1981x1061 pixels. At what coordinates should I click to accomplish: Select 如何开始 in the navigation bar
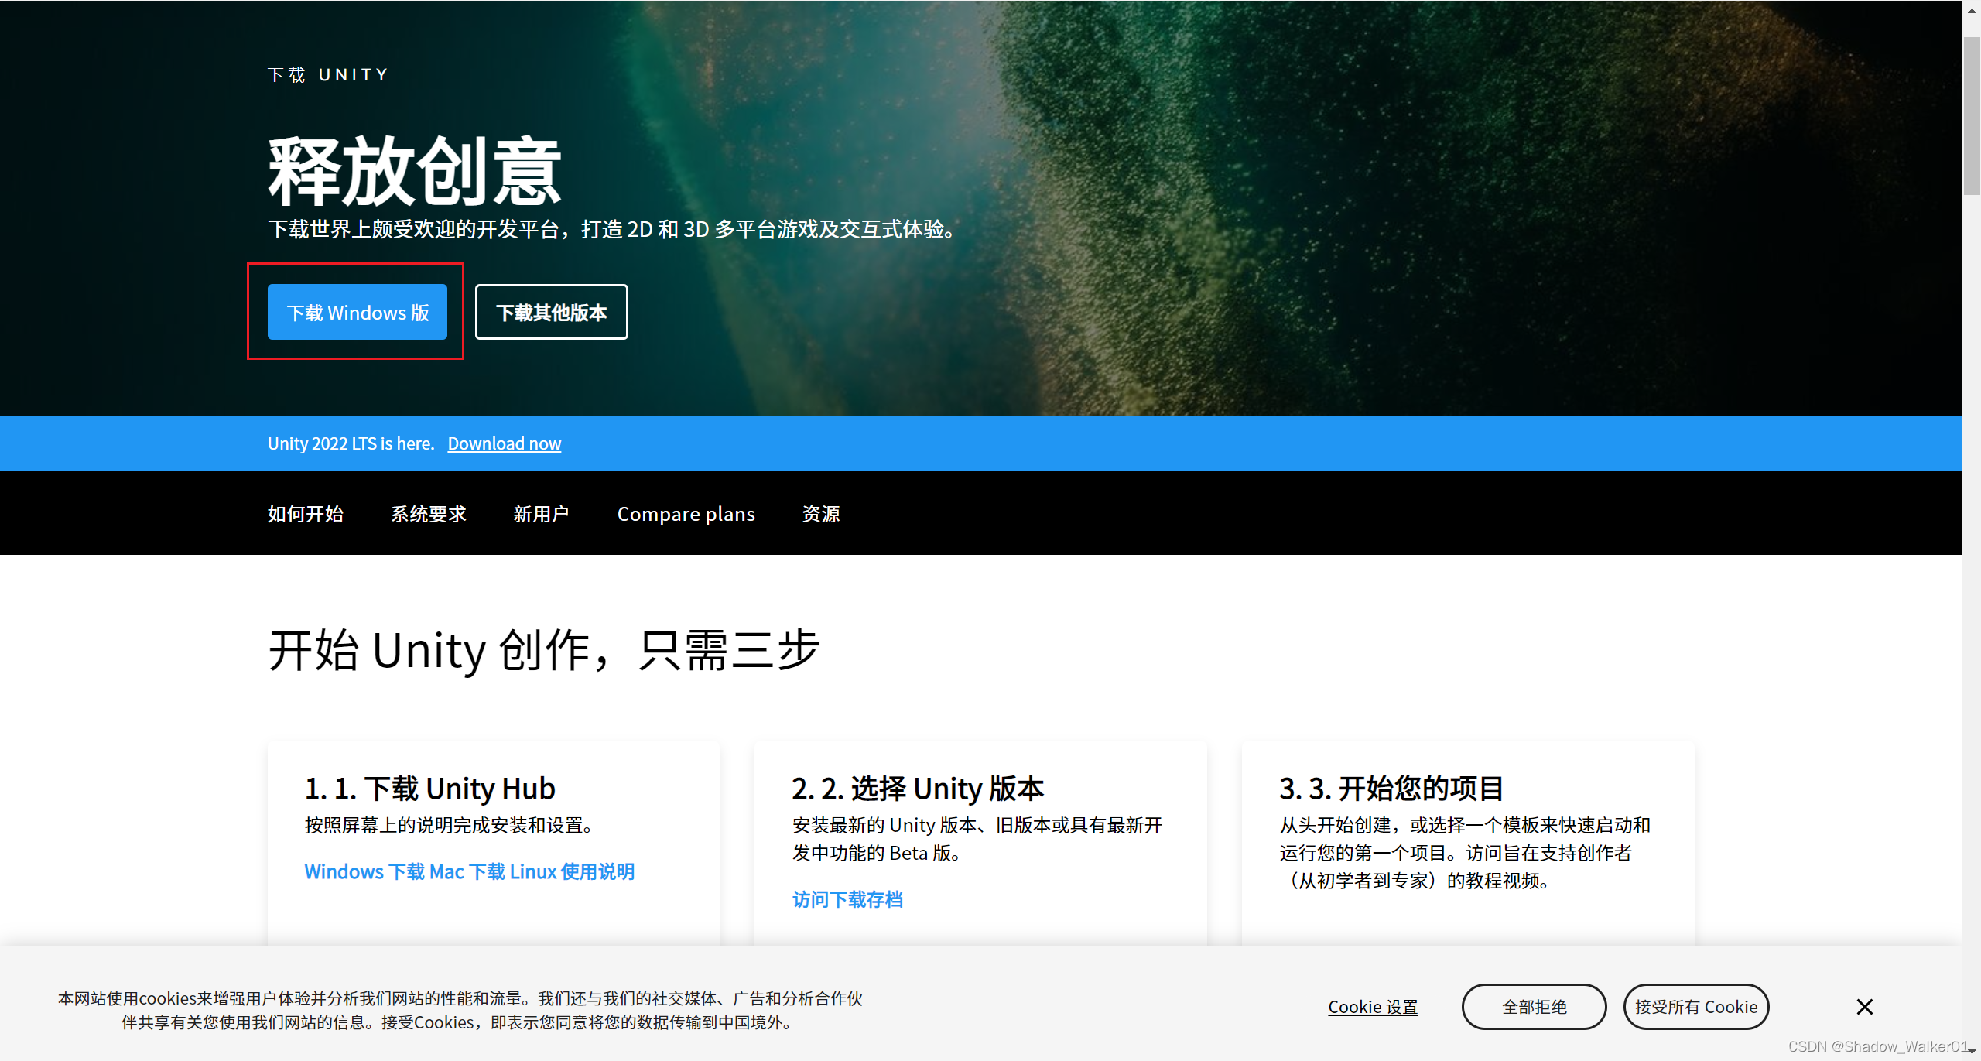(306, 514)
